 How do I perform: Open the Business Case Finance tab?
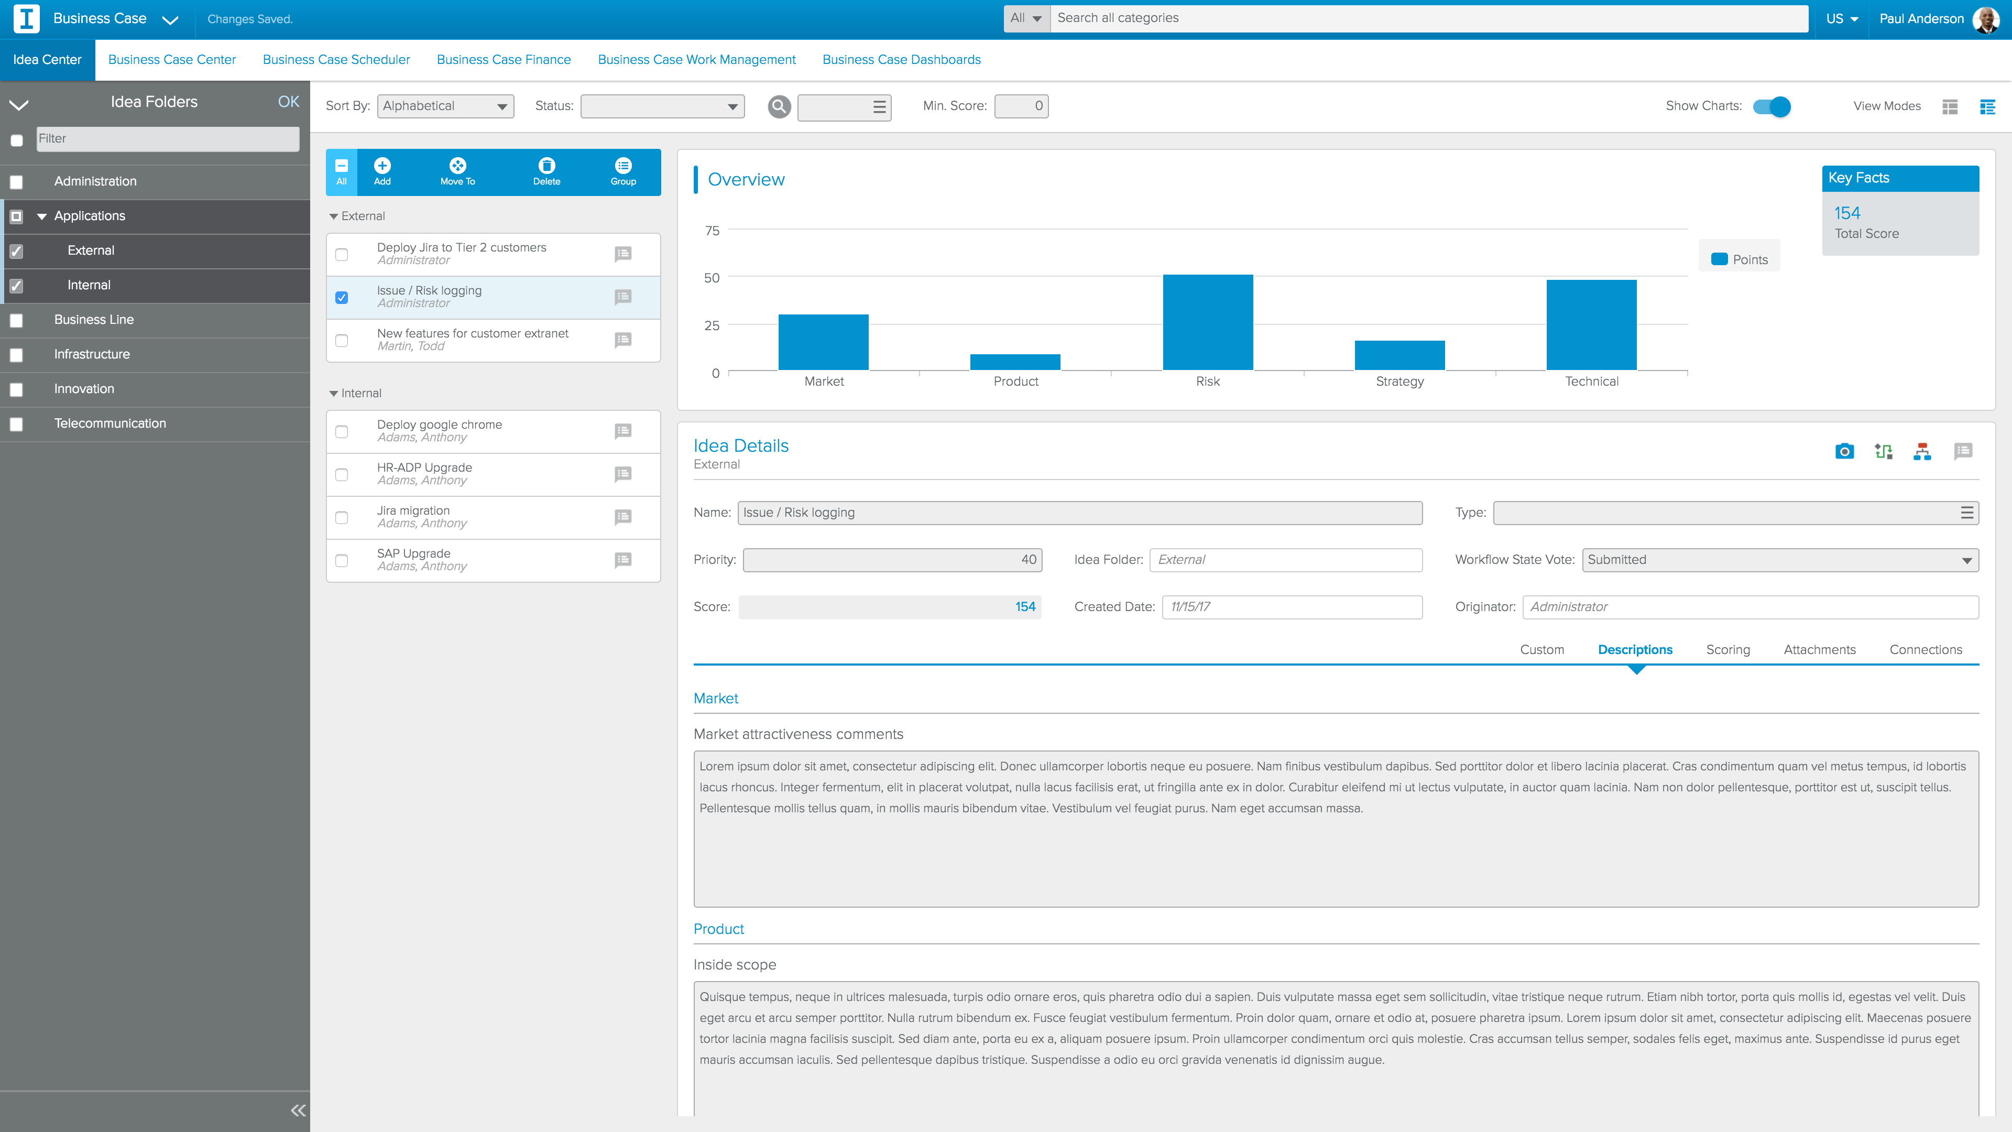coord(504,60)
